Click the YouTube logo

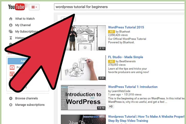click(x=16, y=7)
